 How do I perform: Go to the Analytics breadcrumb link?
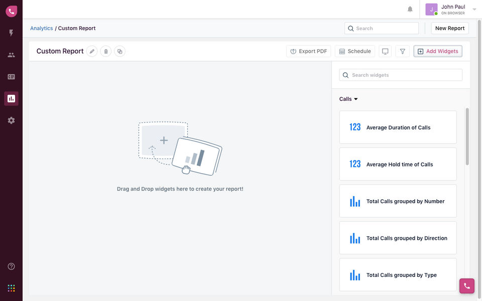pyautogui.click(x=41, y=28)
